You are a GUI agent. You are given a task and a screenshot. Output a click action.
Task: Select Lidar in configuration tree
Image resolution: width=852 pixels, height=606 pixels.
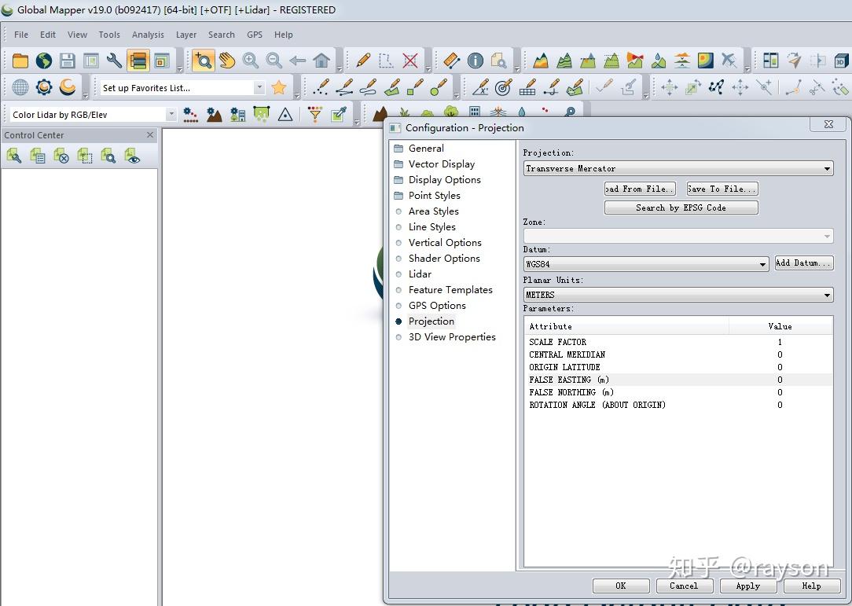point(420,274)
